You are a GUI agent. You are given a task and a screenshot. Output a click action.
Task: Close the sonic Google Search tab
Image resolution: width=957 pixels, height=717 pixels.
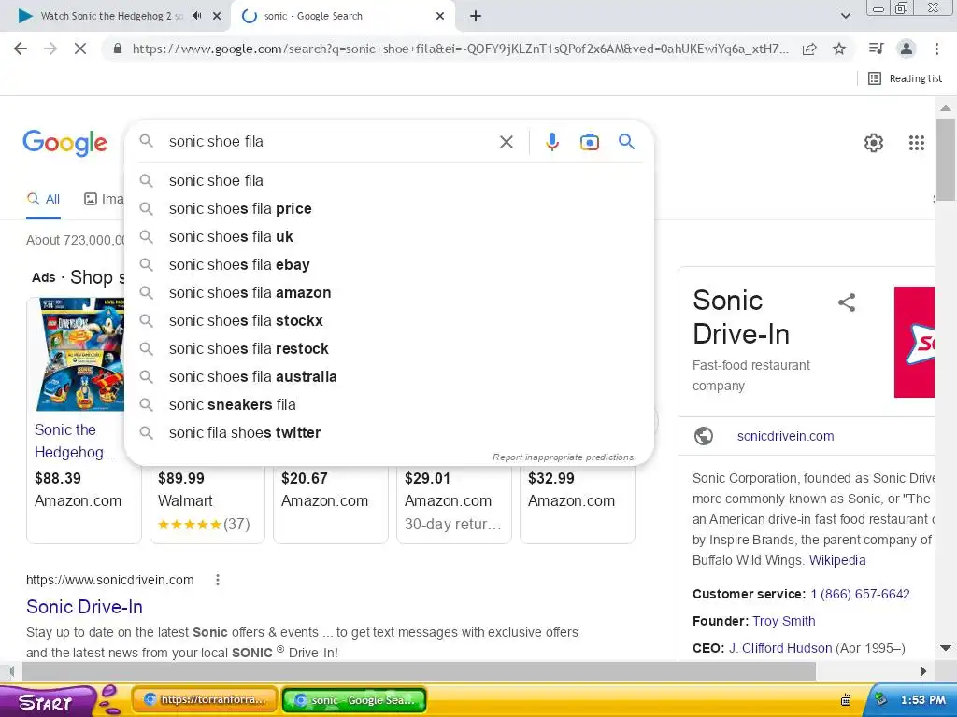click(x=440, y=16)
